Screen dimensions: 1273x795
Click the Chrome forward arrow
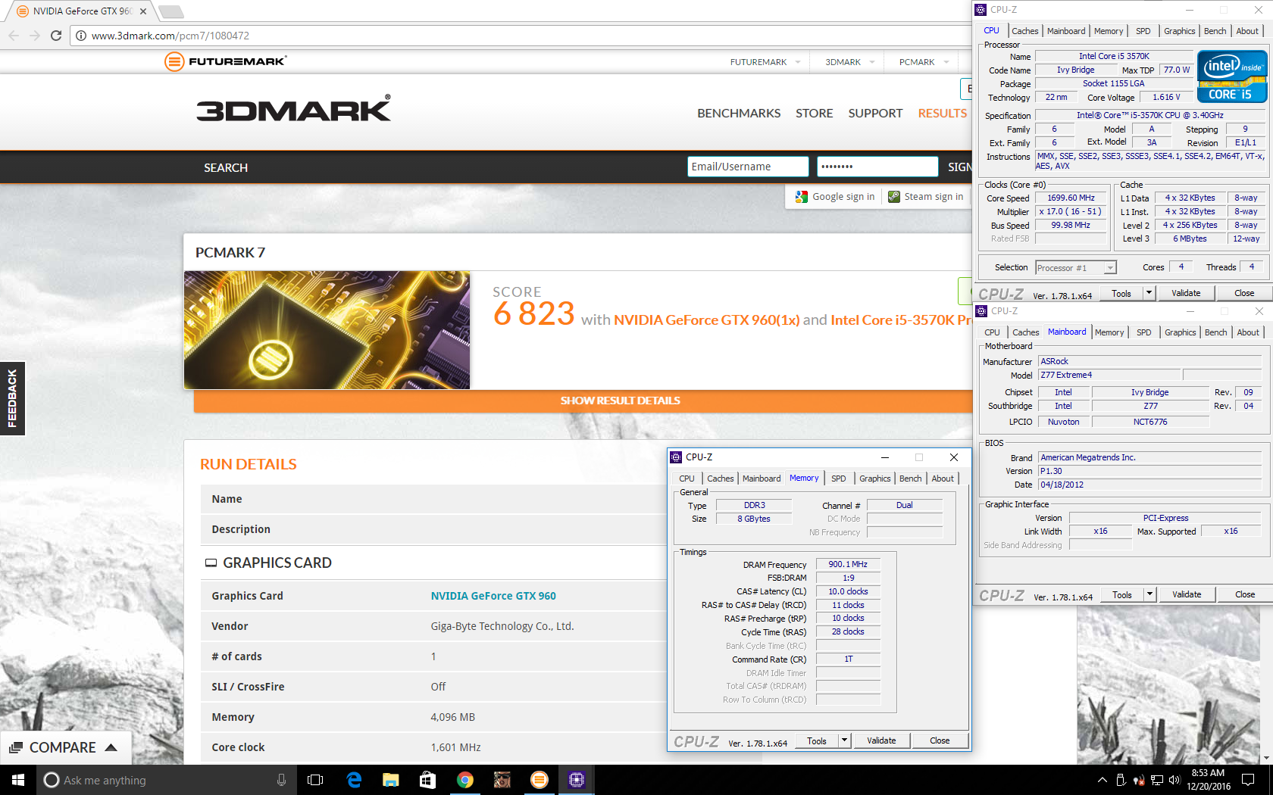tap(35, 36)
